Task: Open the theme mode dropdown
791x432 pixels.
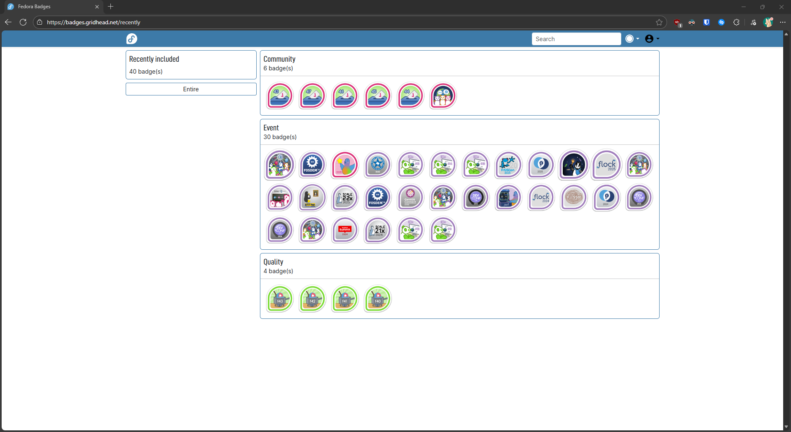Action: (632, 39)
